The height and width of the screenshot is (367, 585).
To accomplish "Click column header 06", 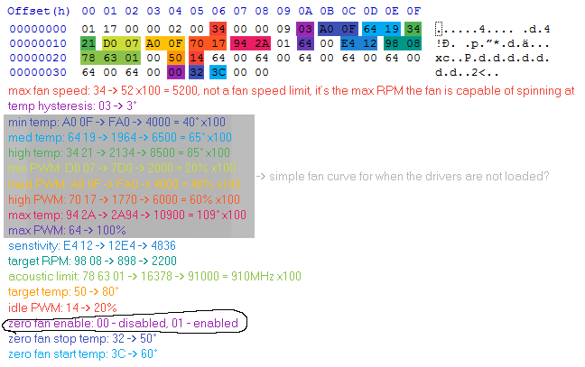I will click(218, 11).
